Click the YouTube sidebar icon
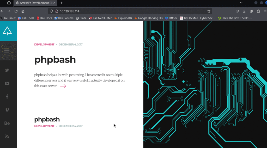This screenshot has height=148, width=267. (7, 83)
